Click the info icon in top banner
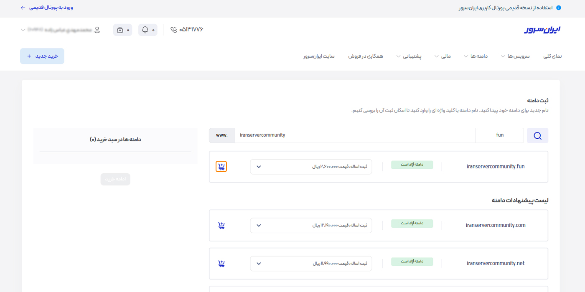Viewport: 585px width, 292px height. (x=558, y=8)
